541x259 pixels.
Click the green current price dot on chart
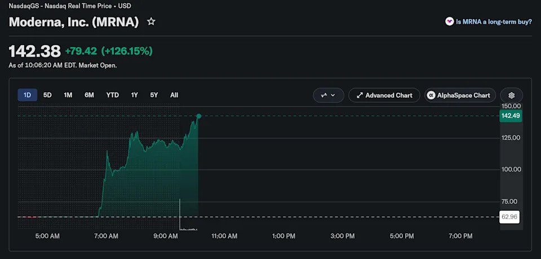coord(199,116)
